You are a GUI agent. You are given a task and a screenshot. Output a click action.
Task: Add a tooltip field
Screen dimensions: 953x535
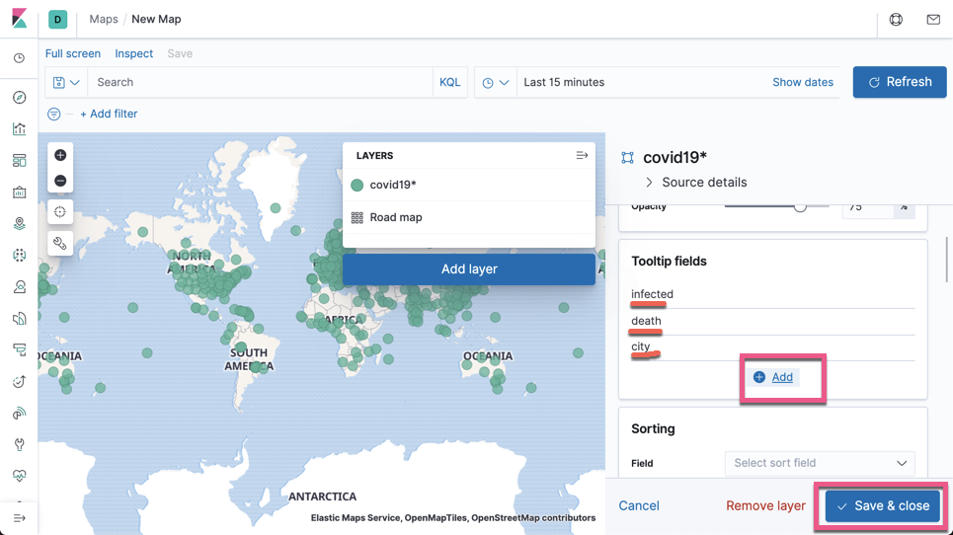coord(773,377)
